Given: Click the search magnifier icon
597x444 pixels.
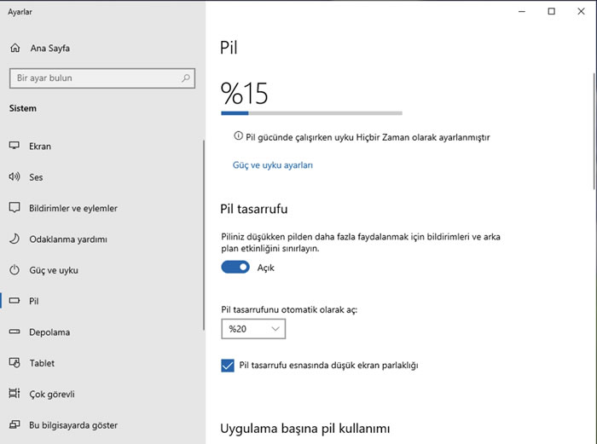Looking at the screenshot, I should pos(186,78).
